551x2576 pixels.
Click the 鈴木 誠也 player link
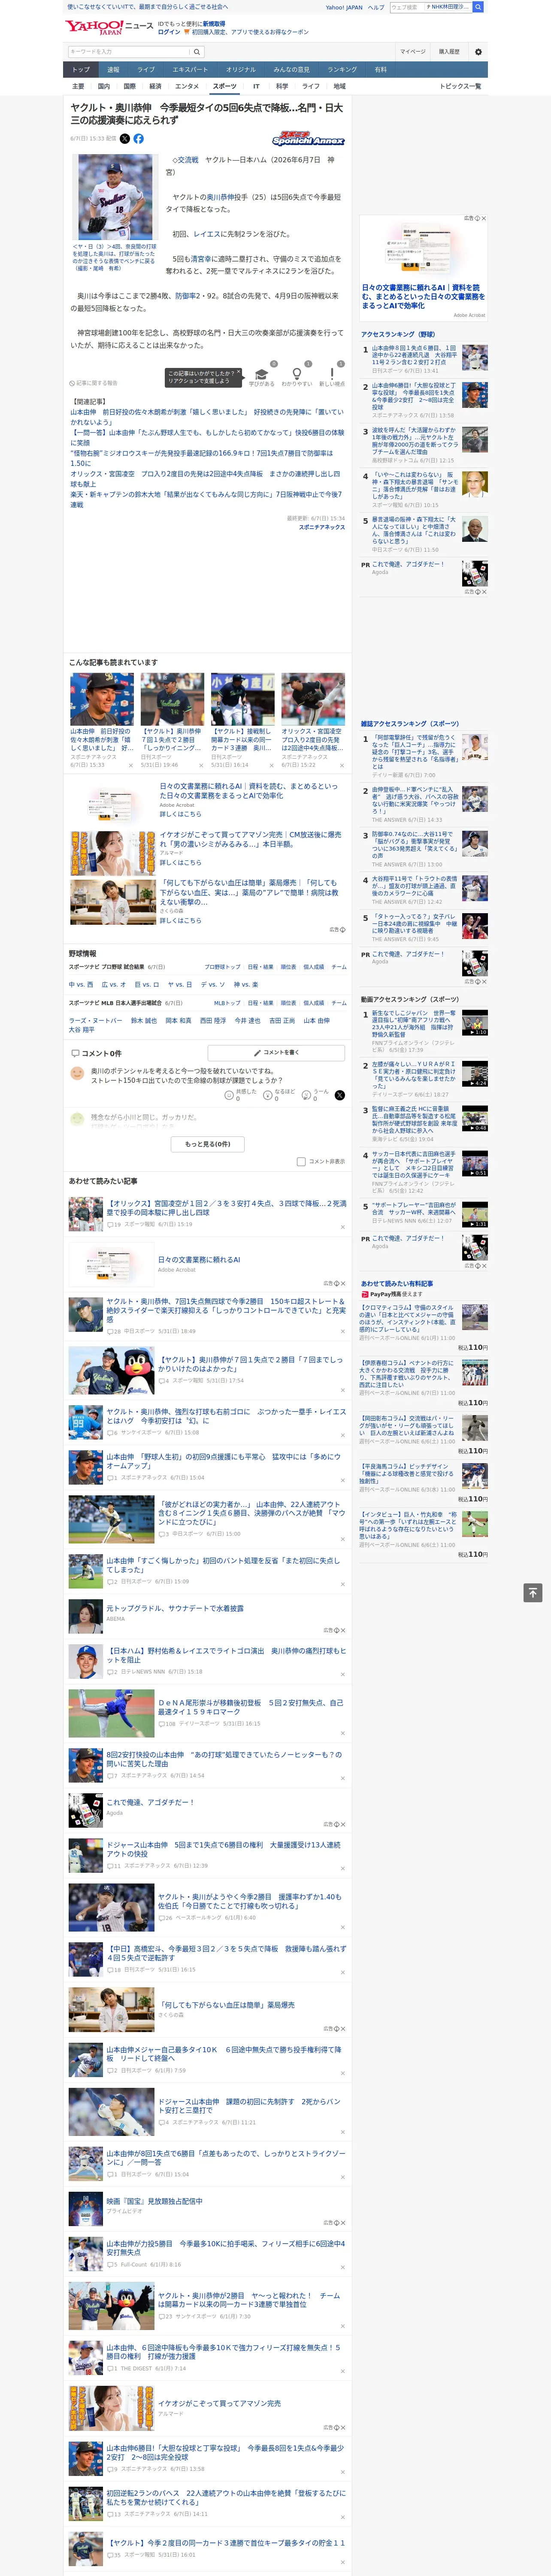point(144,1021)
